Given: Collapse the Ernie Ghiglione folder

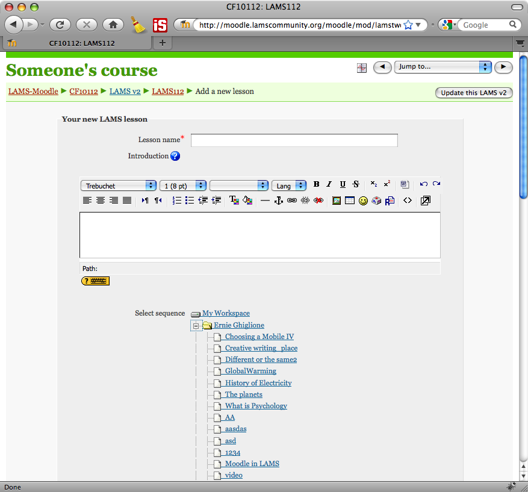Looking at the screenshot, I should click(x=196, y=326).
